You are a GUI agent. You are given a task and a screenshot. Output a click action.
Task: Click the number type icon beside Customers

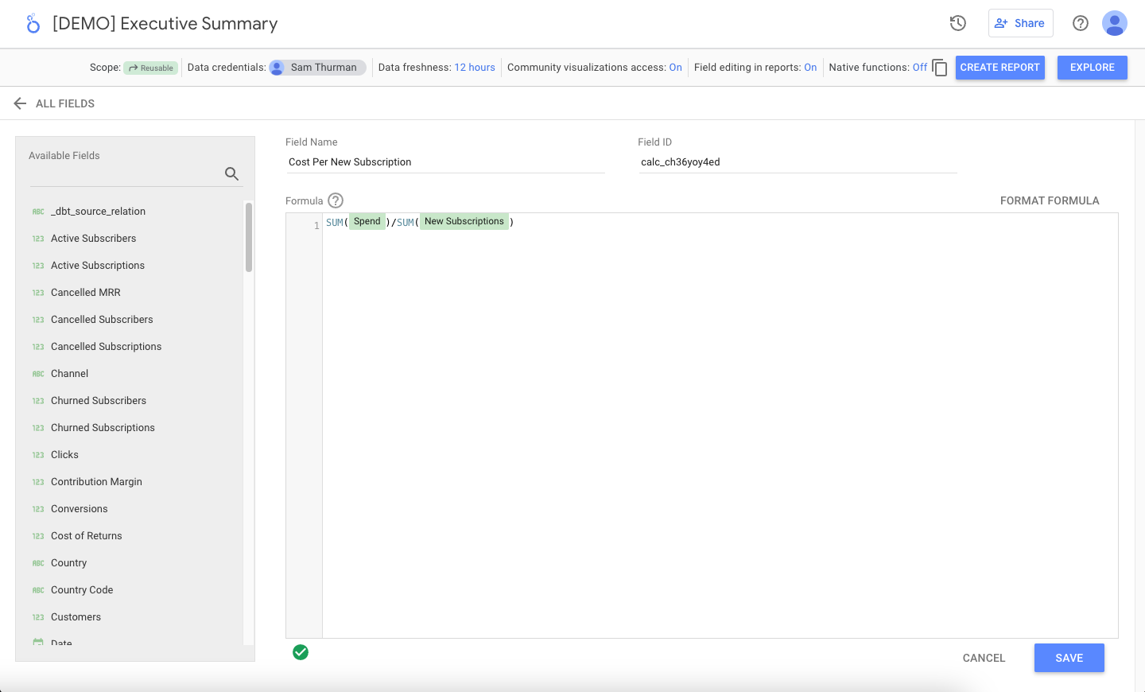[38, 617]
